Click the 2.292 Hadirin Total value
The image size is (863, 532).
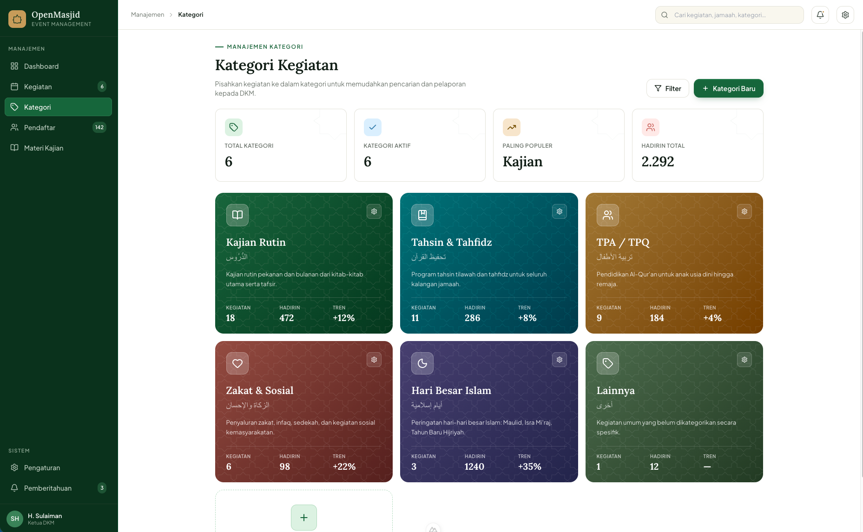658,161
